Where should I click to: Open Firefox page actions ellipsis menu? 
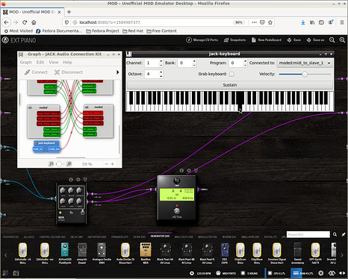click(254, 22)
